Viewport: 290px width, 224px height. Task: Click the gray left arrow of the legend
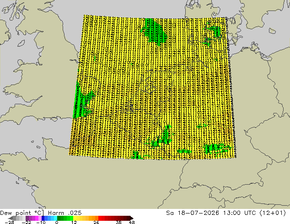pyautogui.click(x=11, y=218)
